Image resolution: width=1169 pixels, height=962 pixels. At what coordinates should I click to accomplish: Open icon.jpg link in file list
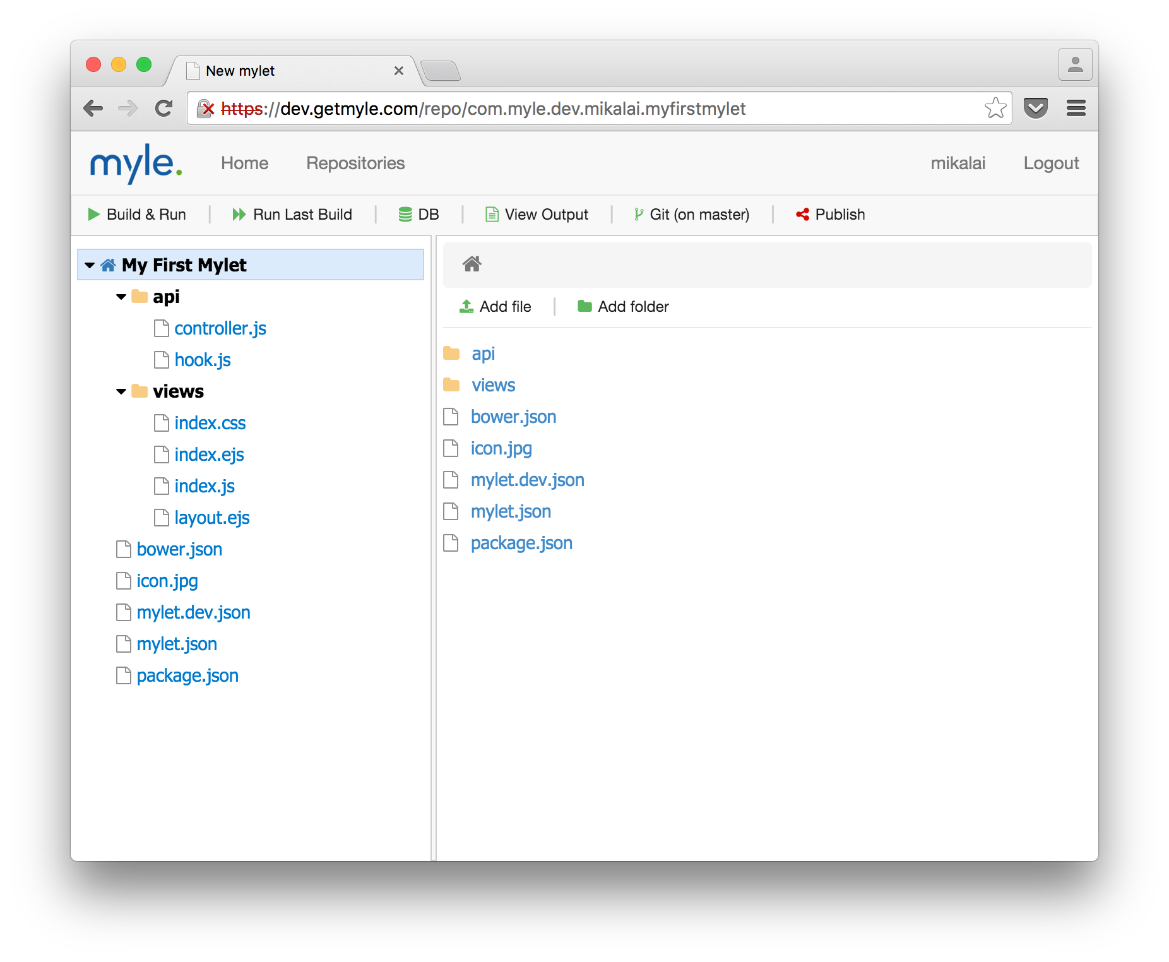tap(501, 448)
